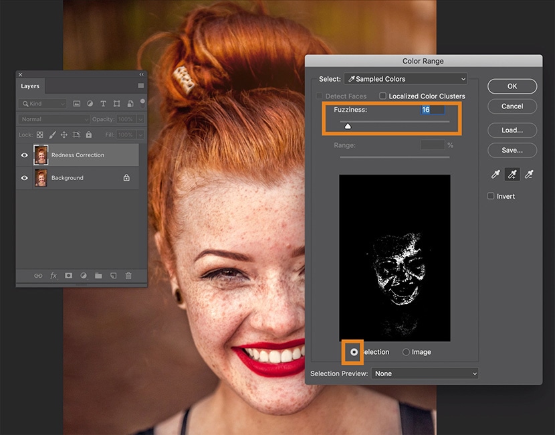Expand the Selection Preview dropdown
Image resolution: width=555 pixels, height=435 pixels.
coord(425,373)
